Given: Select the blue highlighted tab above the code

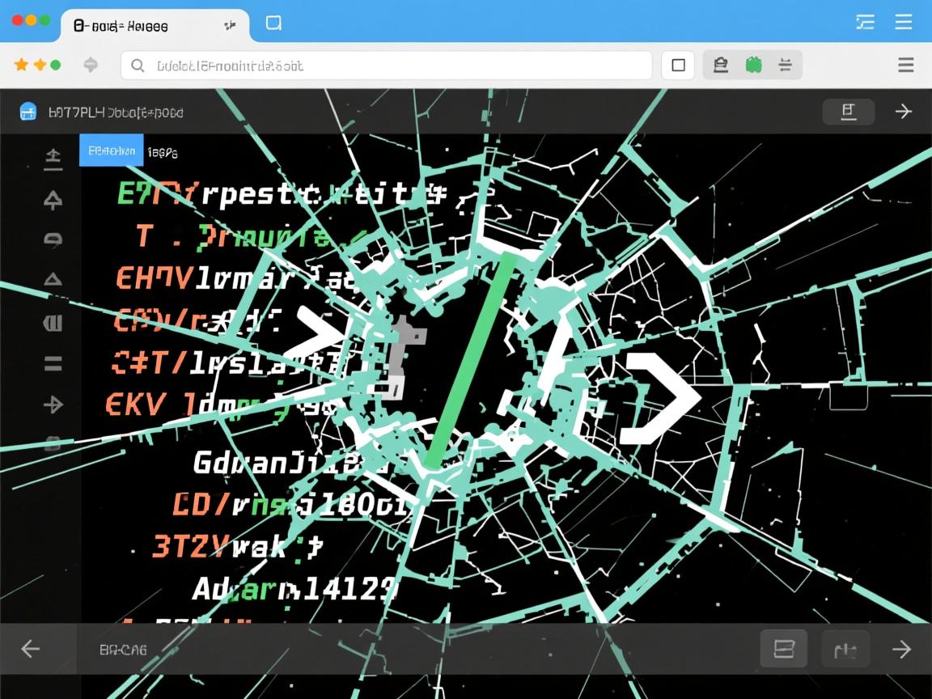Looking at the screenshot, I should click(x=111, y=150).
